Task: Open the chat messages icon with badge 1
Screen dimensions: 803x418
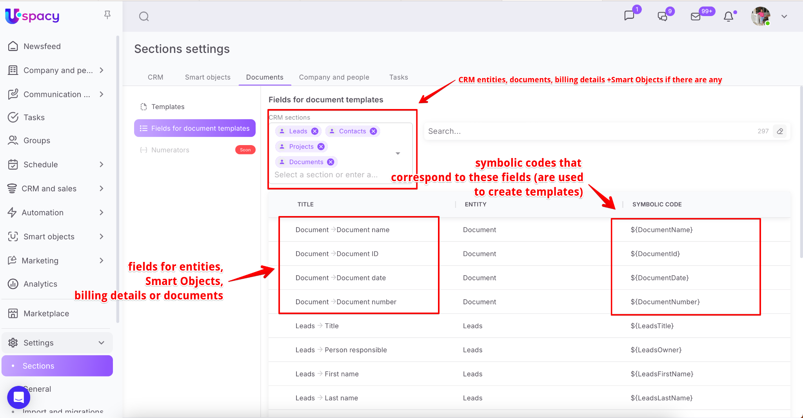Action: pos(629,16)
